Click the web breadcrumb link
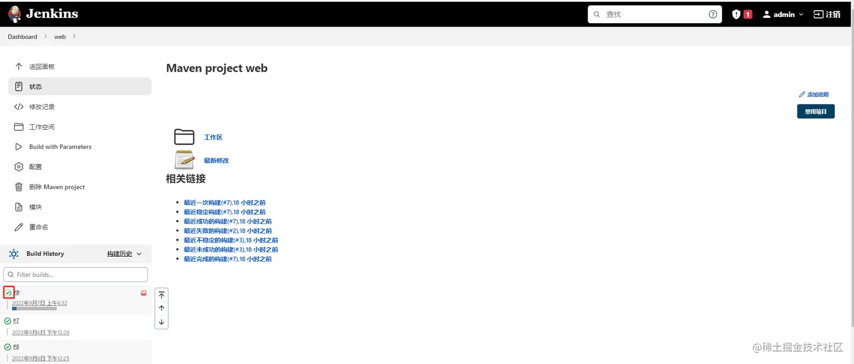854x364 pixels. pos(60,37)
